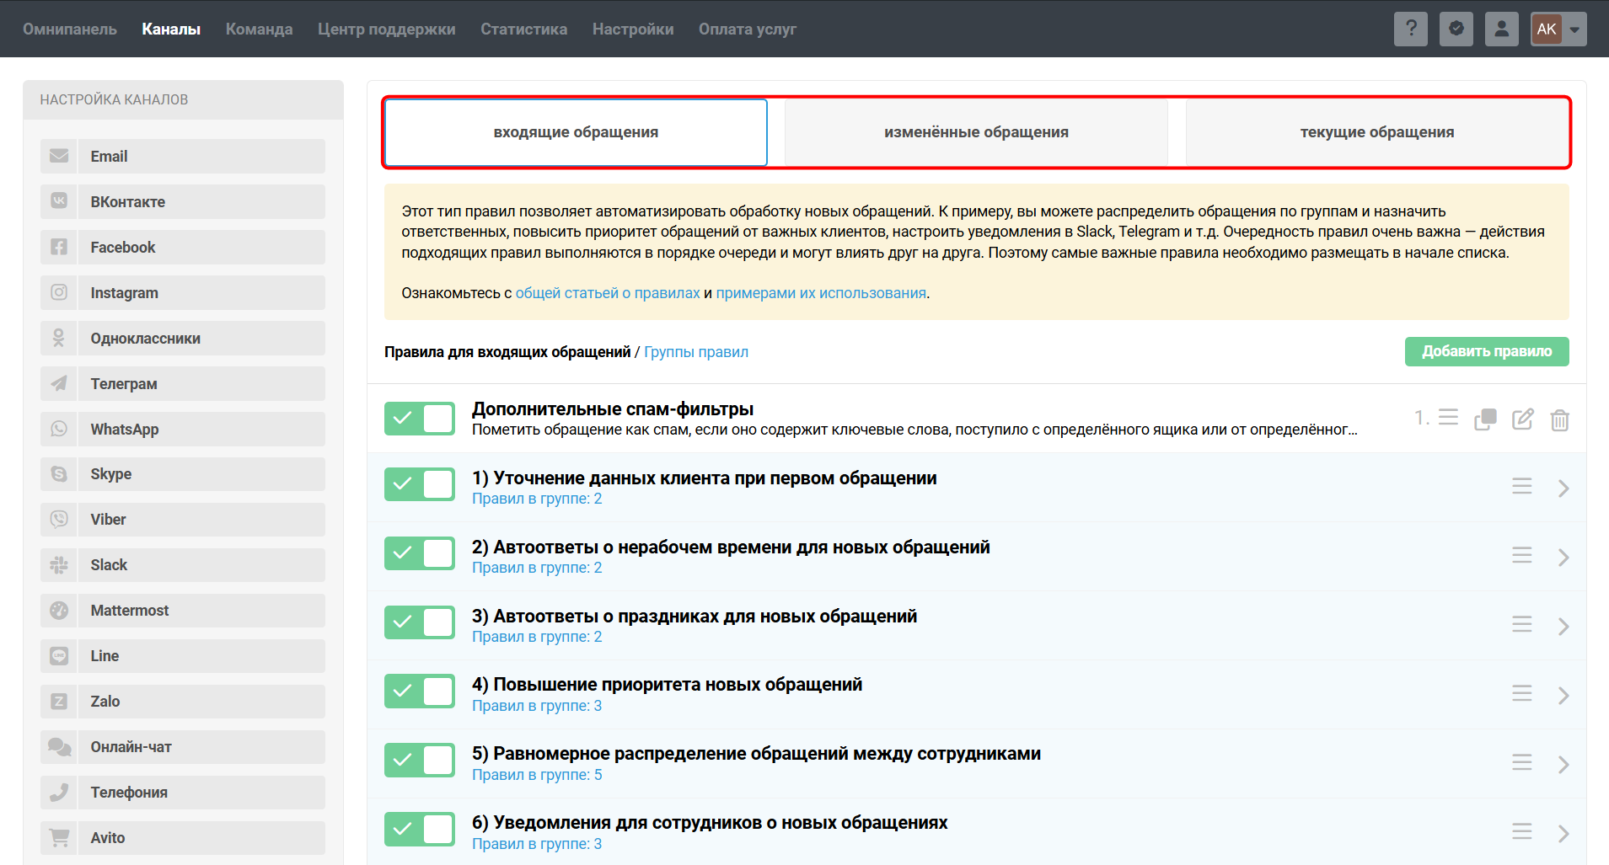
Task: Open the AK account dropdown
Action: tap(1558, 29)
